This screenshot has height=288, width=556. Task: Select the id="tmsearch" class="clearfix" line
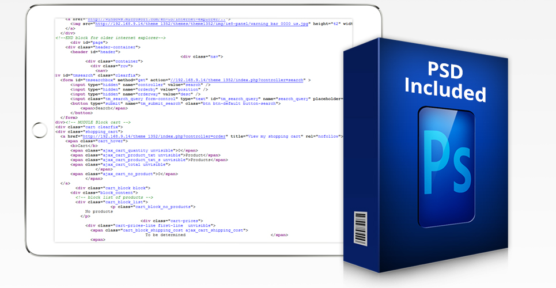[97, 75]
